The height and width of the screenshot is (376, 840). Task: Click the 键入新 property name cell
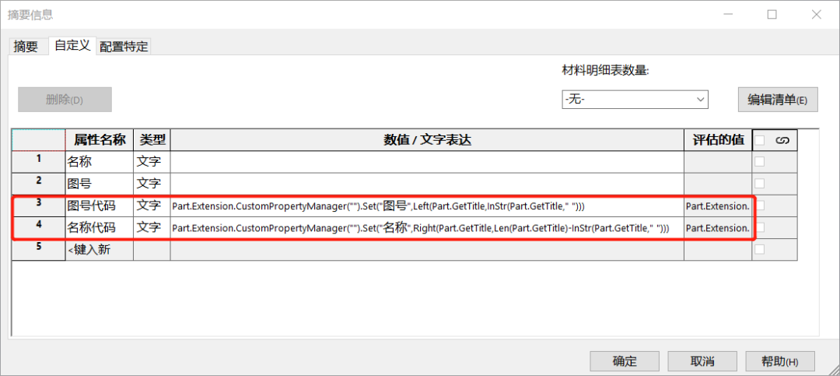click(99, 250)
